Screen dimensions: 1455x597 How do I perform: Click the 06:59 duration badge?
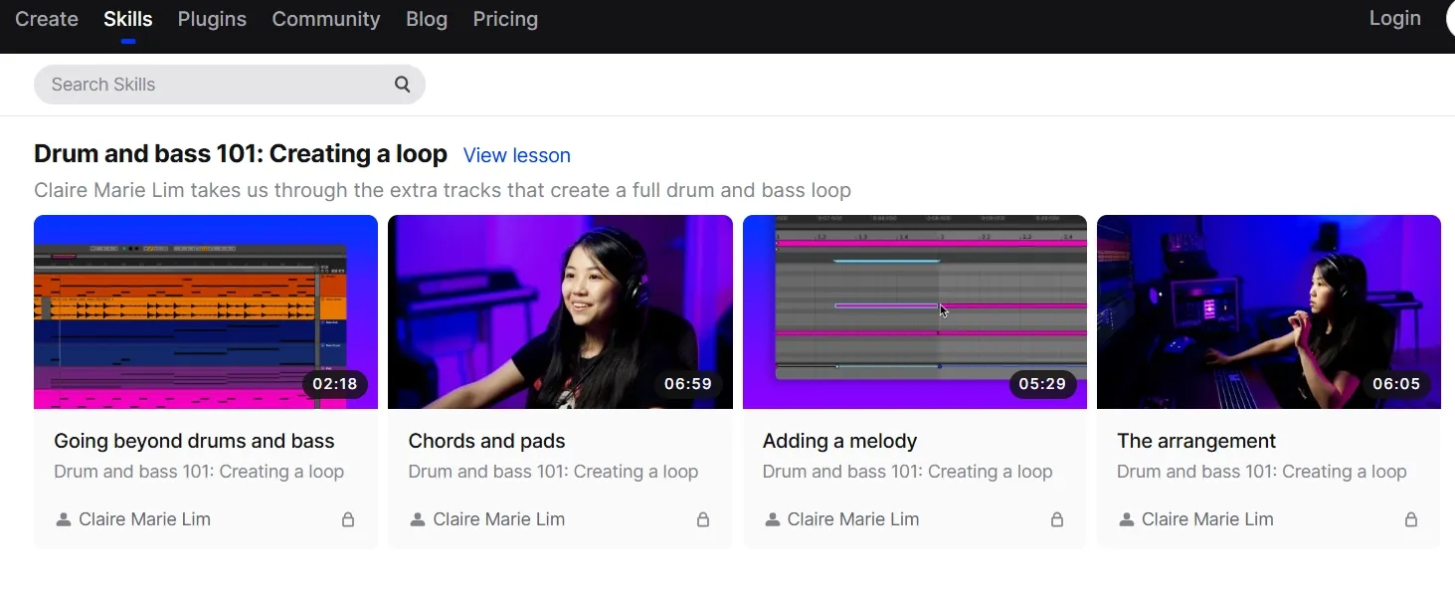(688, 384)
